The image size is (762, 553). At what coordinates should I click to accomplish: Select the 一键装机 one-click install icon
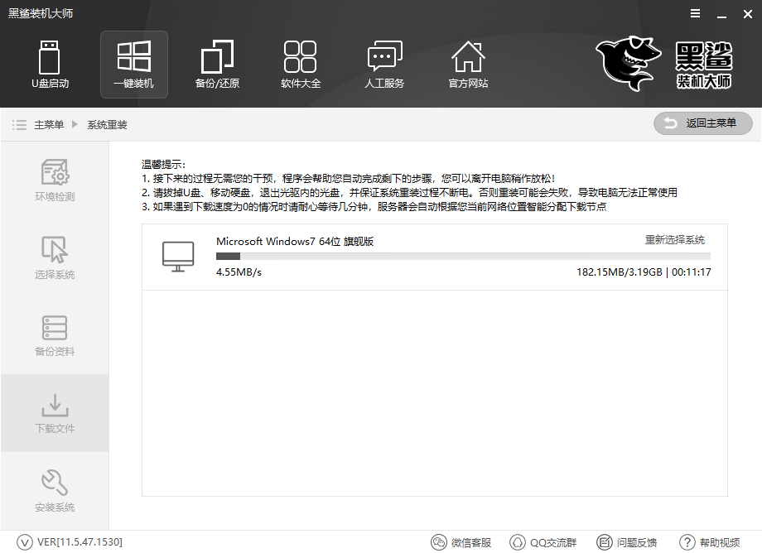point(133,65)
